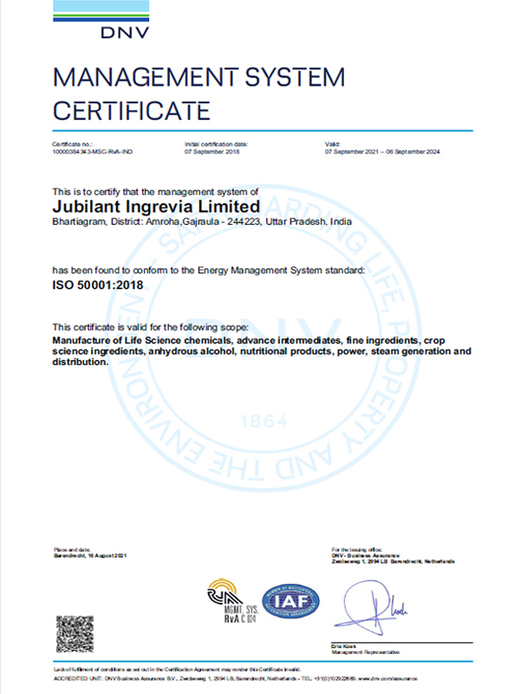Click the date 07 September 2018
The image size is (520, 694).
(211, 152)
